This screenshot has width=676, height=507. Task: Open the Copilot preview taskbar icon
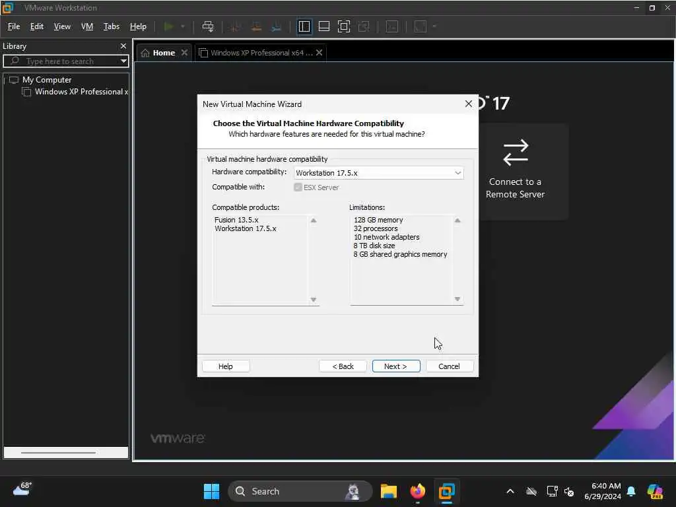655,491
